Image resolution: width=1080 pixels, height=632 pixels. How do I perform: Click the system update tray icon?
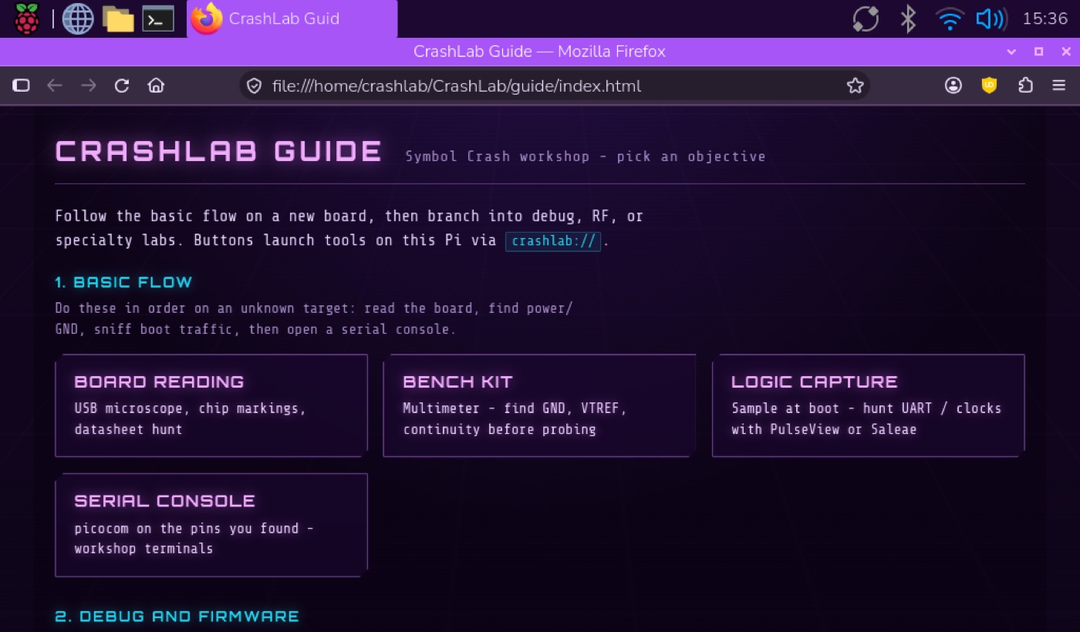pos(866,18)
